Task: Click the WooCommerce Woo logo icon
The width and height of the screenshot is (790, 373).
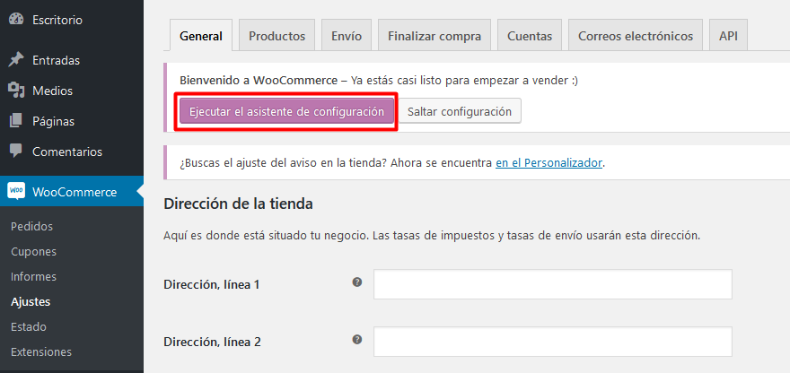Action: 16,192
